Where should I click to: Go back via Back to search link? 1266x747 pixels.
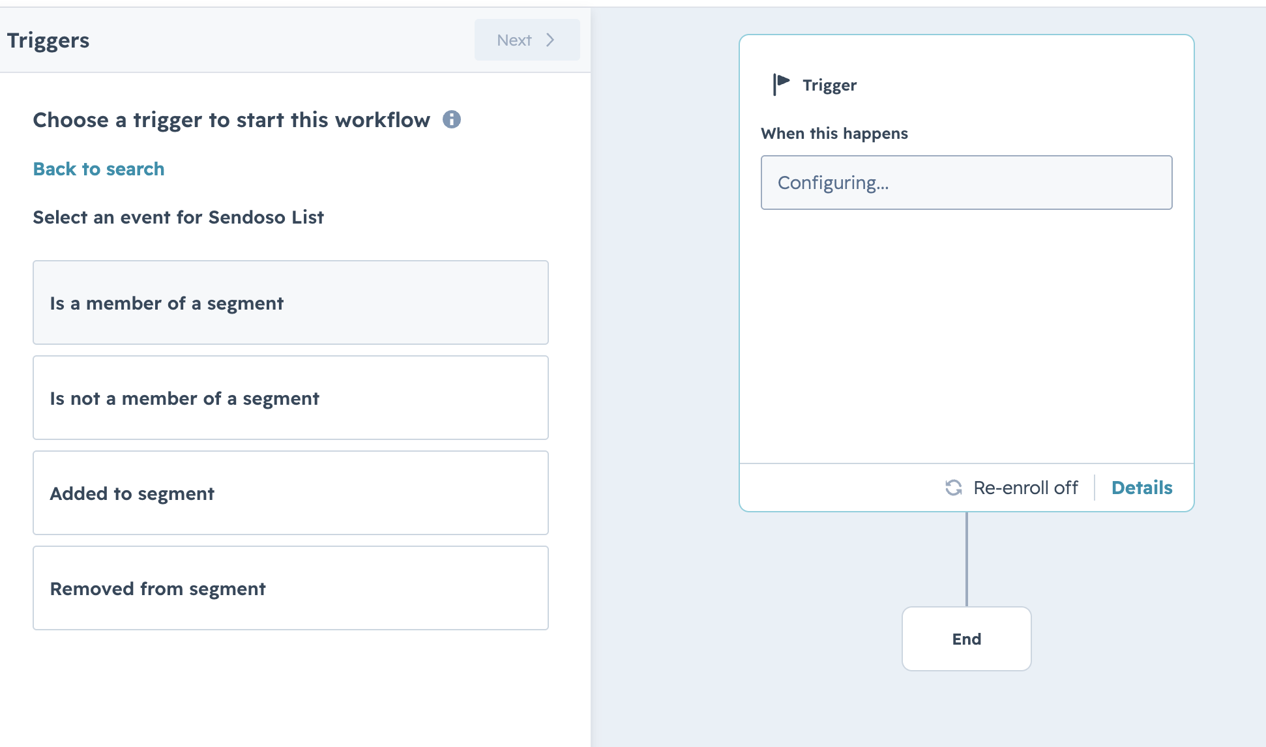[x=99, y=169]
